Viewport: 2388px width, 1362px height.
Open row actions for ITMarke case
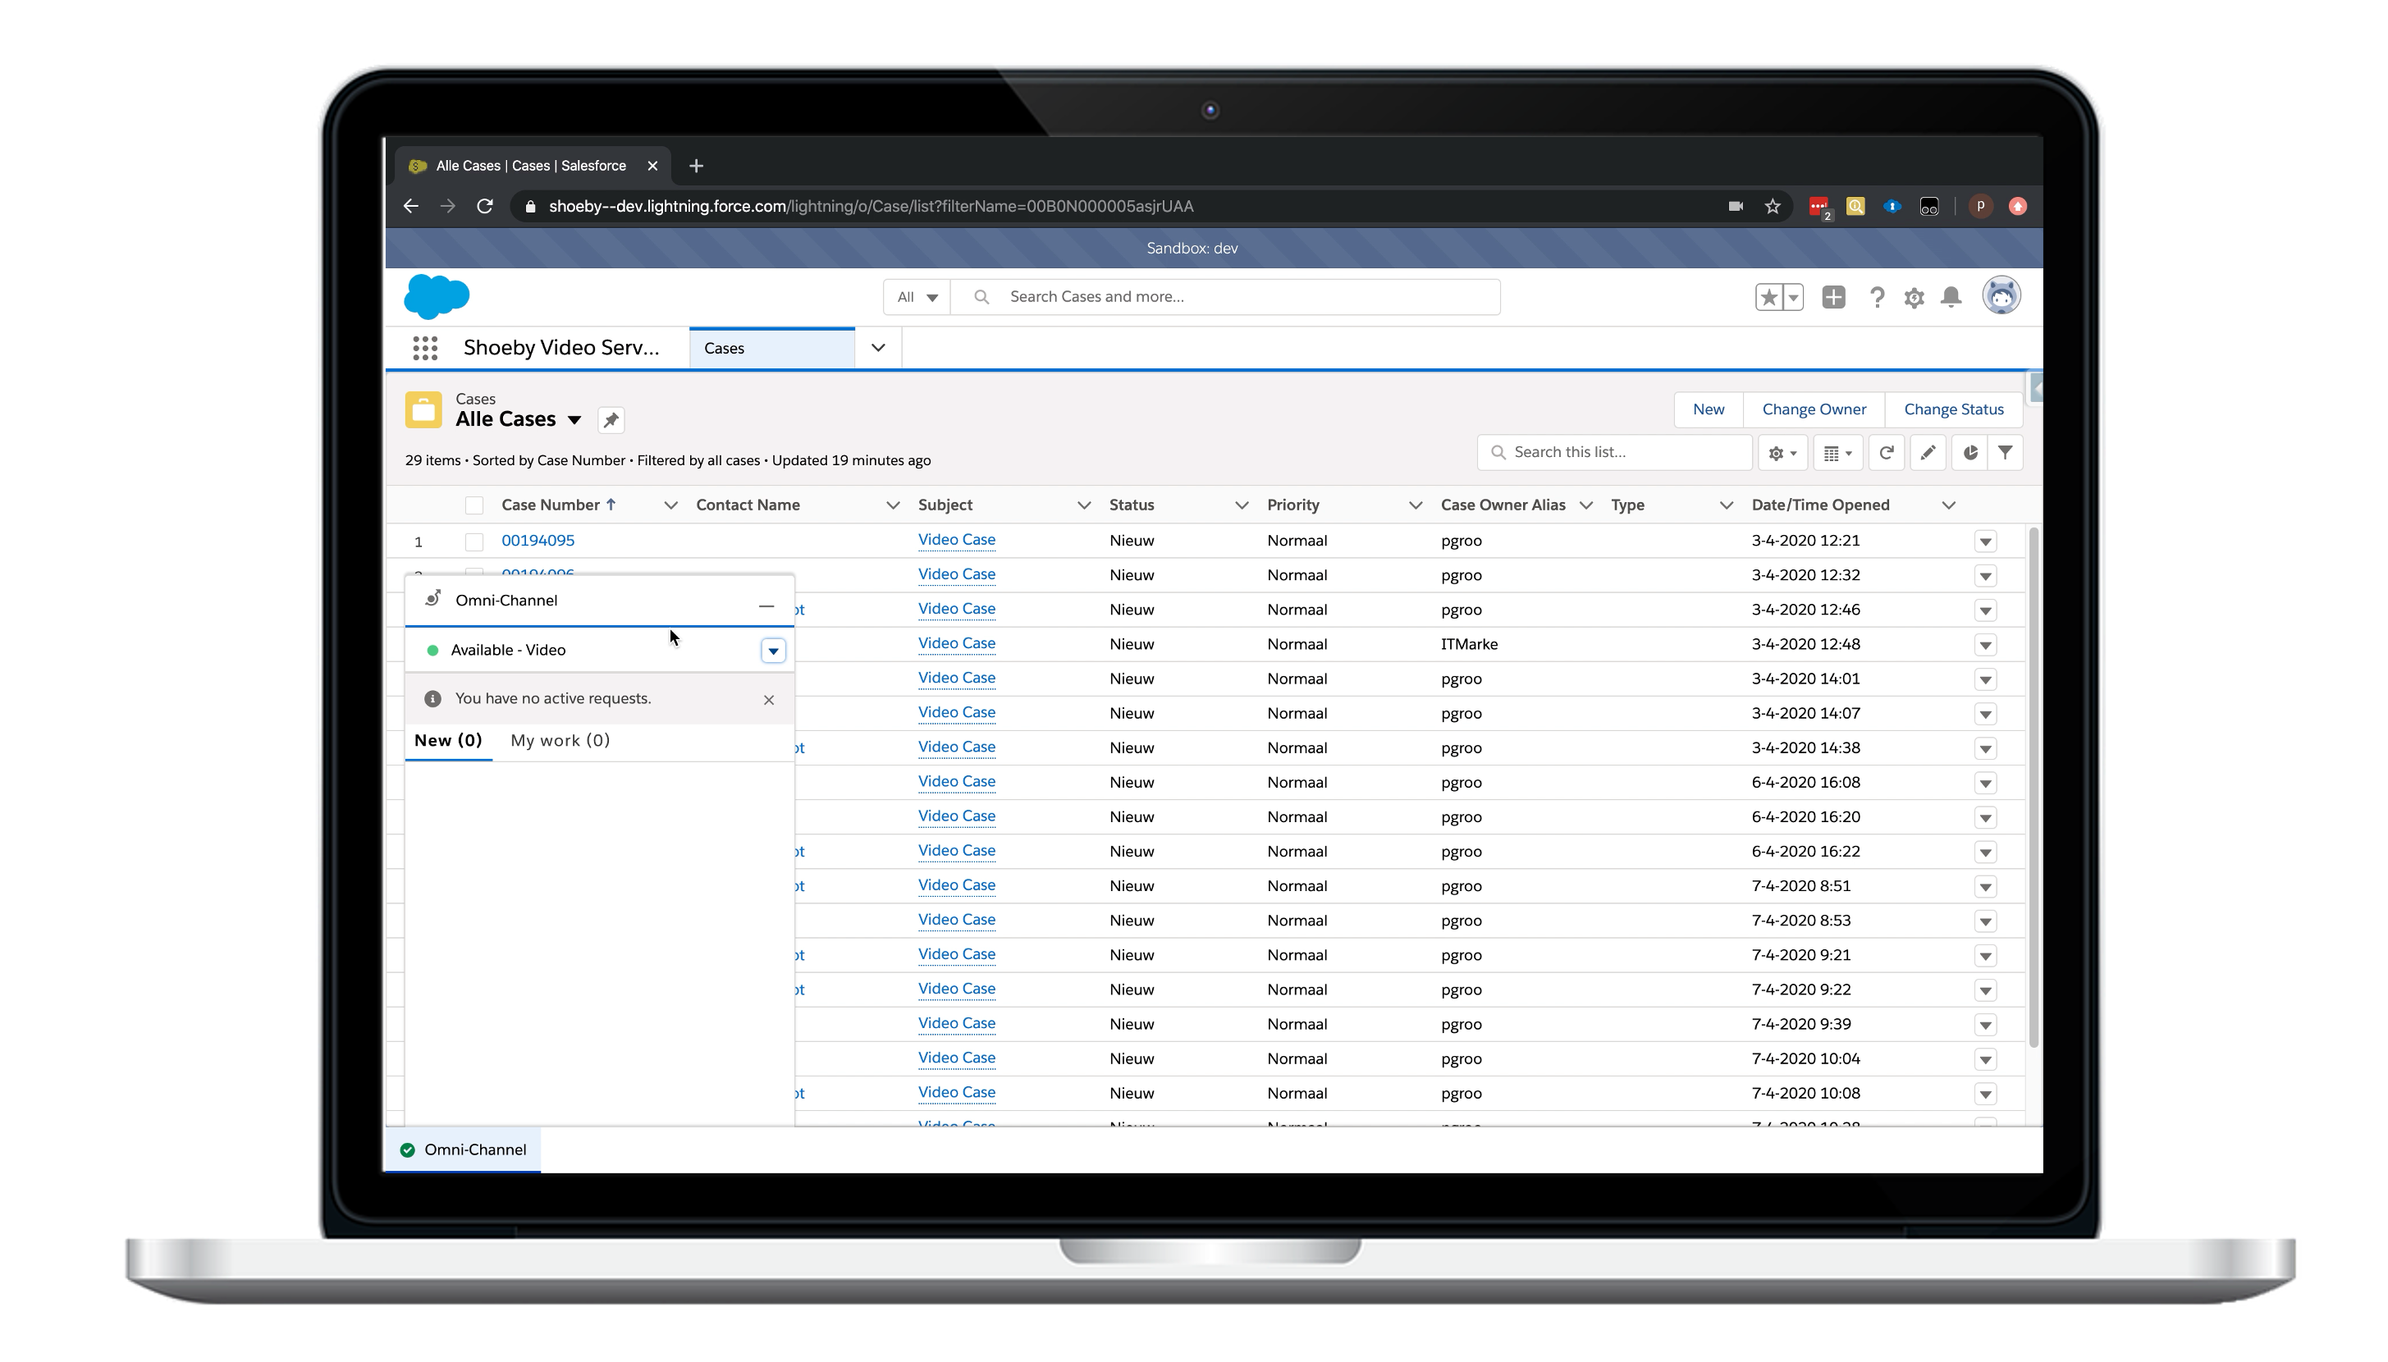coord(1985,646)
